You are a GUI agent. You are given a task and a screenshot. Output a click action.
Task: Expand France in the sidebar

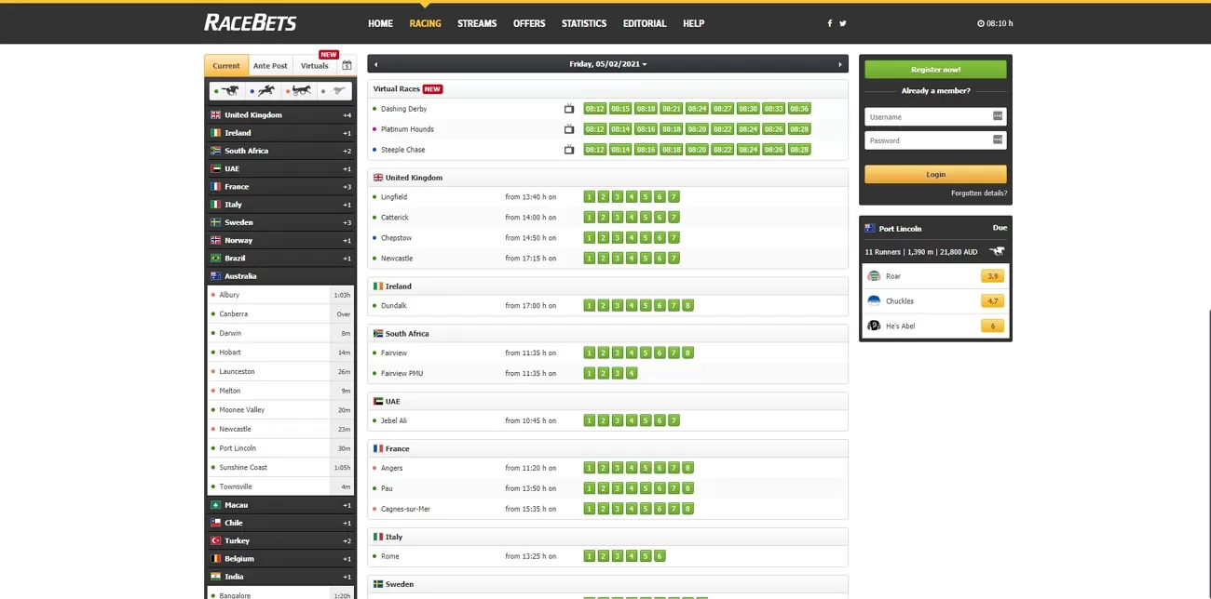(x=280, y=187)
